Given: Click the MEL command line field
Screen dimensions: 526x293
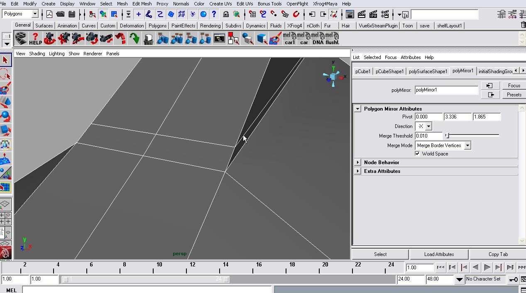Looking at the screenshot, I should (x=147, y=290).
